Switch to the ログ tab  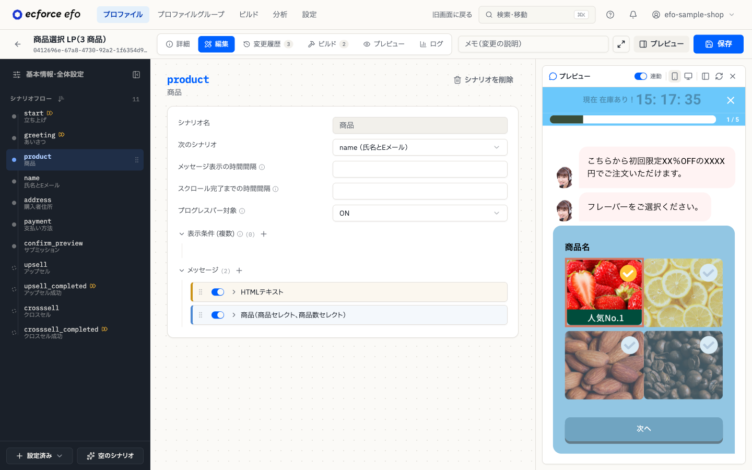pos(431,44)
